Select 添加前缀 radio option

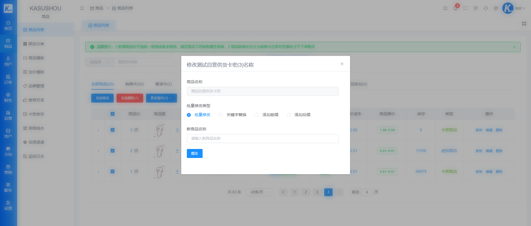[266, 115]
